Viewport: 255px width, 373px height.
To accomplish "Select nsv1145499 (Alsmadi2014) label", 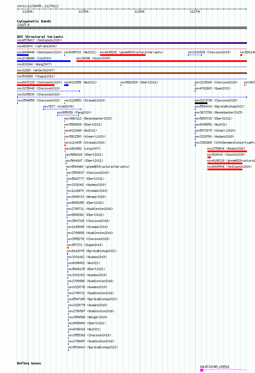I will (88, 227).
